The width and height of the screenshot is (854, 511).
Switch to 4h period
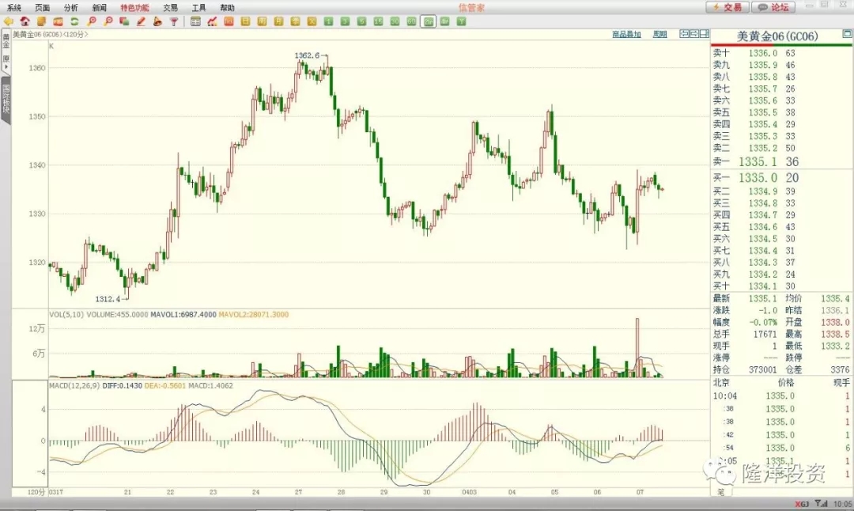coord(445,22)
